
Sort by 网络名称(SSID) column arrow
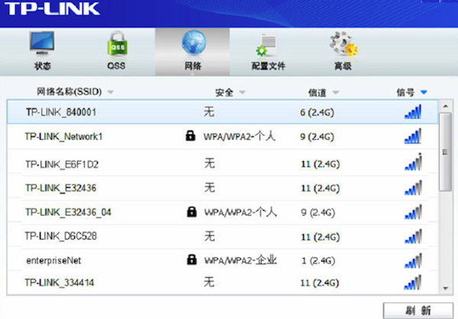click(110, 92)
